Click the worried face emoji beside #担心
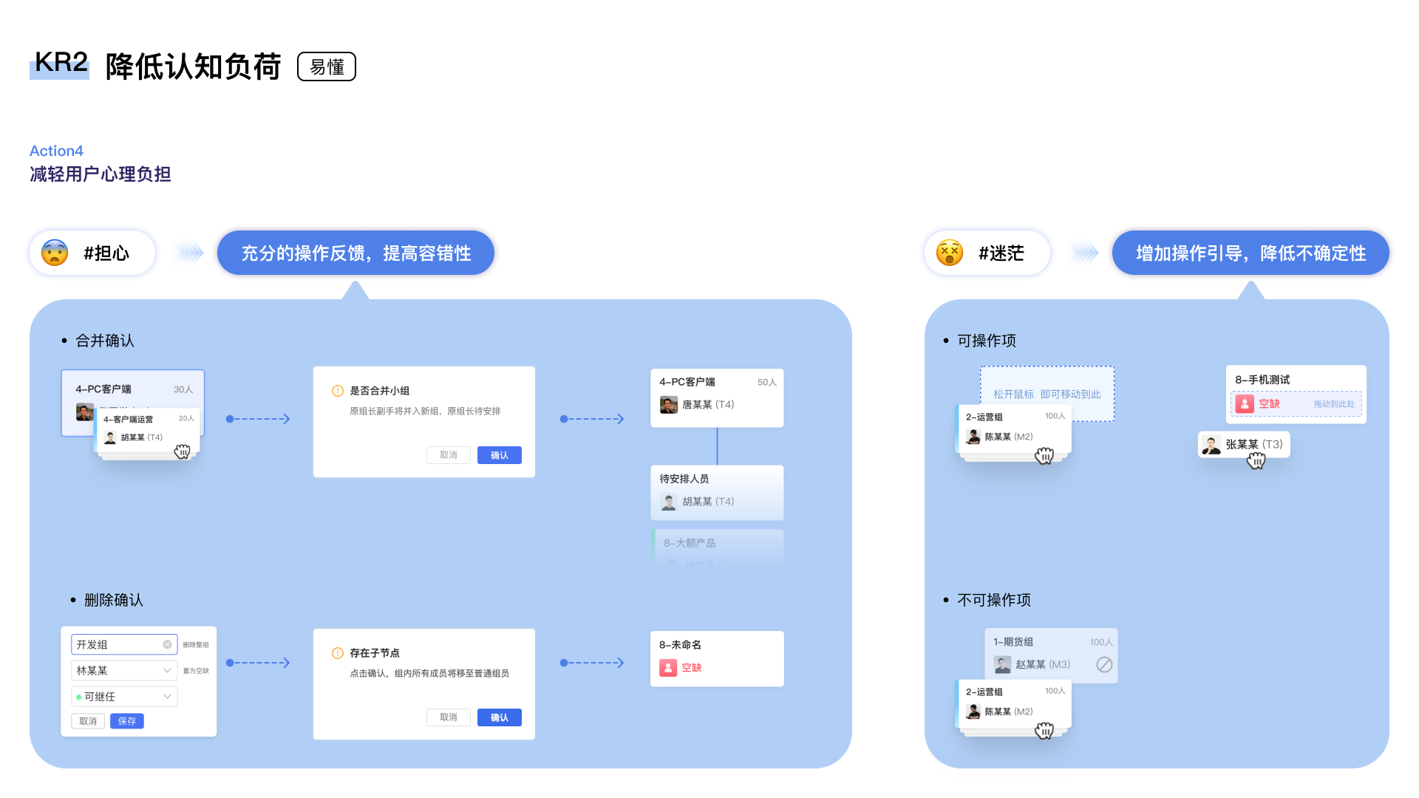 click(55, 253)
